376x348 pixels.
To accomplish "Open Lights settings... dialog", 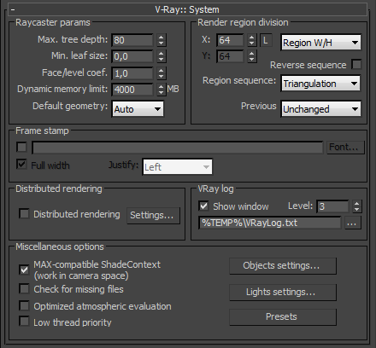I will coord(283,293).
